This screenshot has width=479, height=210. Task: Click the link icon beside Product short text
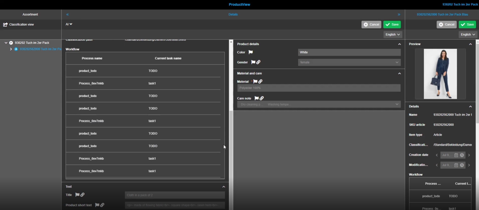[x=102, y=205]
